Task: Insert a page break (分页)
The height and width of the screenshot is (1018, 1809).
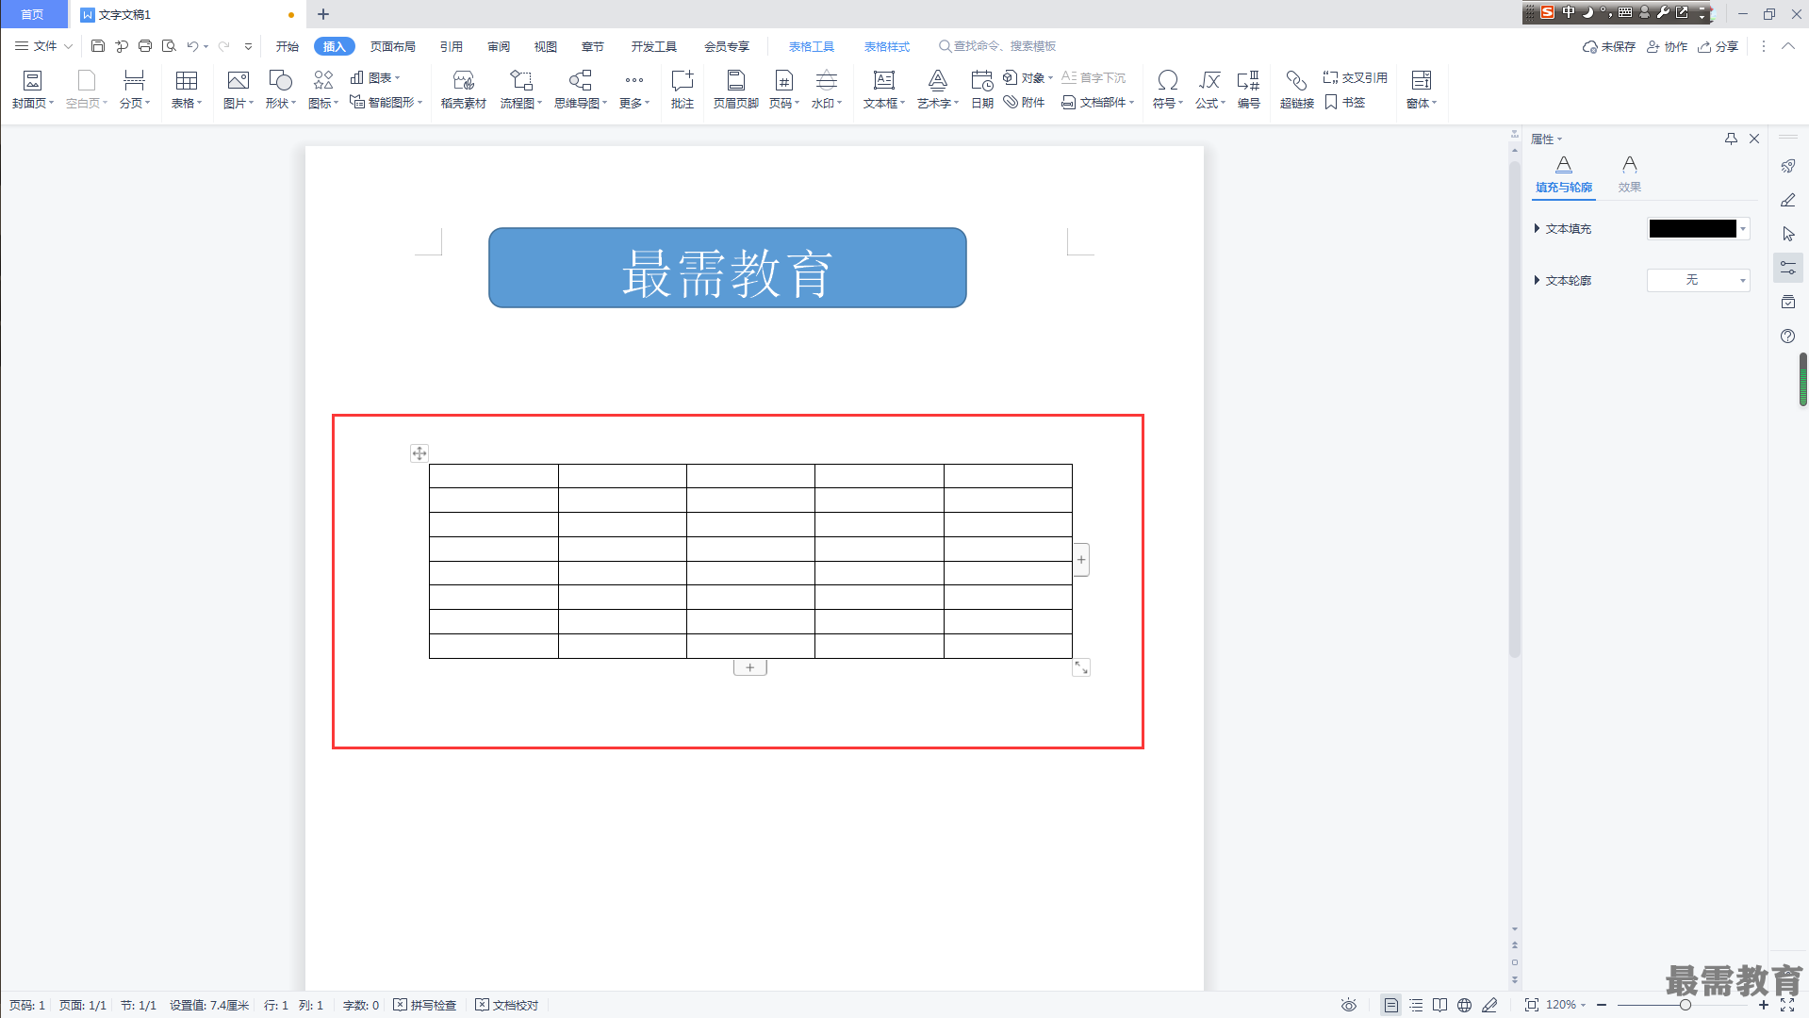Action: pyautogui.click(x=135, y=90)
